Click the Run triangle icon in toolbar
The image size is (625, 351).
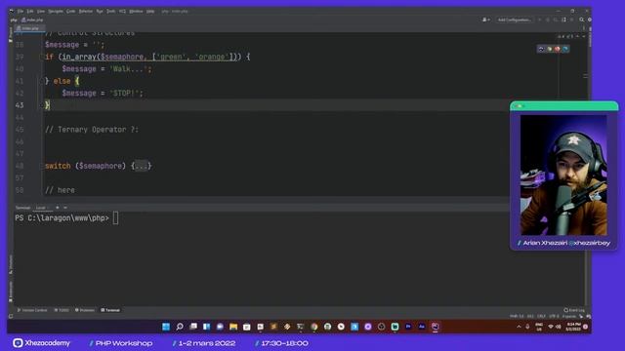click(x=539, y=19)
